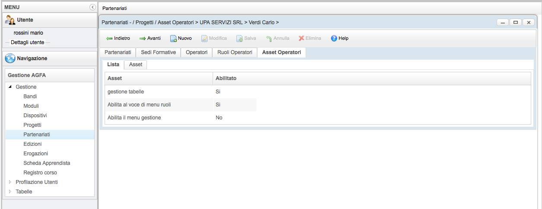Expand the Tabelle tree node

[x=10, y=192]
